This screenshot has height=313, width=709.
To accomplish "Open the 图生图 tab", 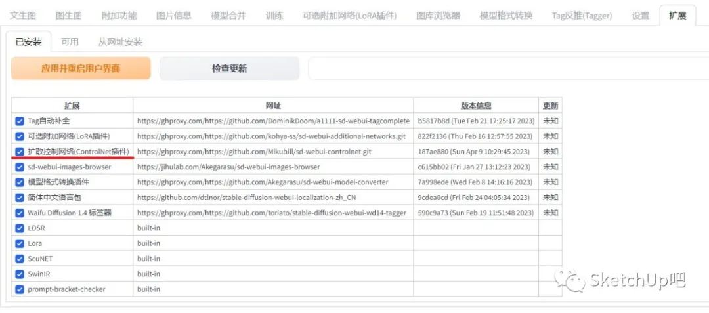I will pos(69,16).
